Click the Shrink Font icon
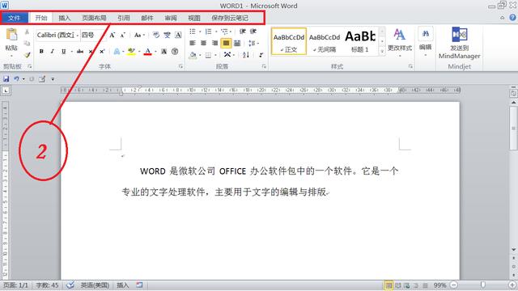Image resolution: width=518 pixels, height=291 pixels. [122, 35]
